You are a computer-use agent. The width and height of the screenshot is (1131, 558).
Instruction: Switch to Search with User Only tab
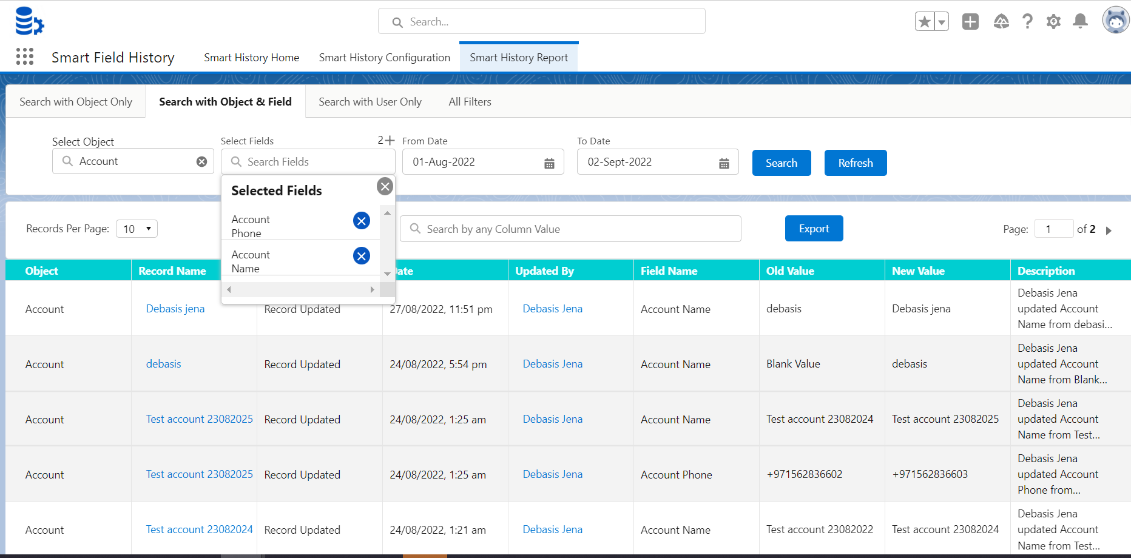pos(370,102)
